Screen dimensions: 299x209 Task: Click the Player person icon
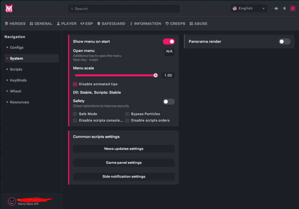pyautogui.click(x=58, y=23)
